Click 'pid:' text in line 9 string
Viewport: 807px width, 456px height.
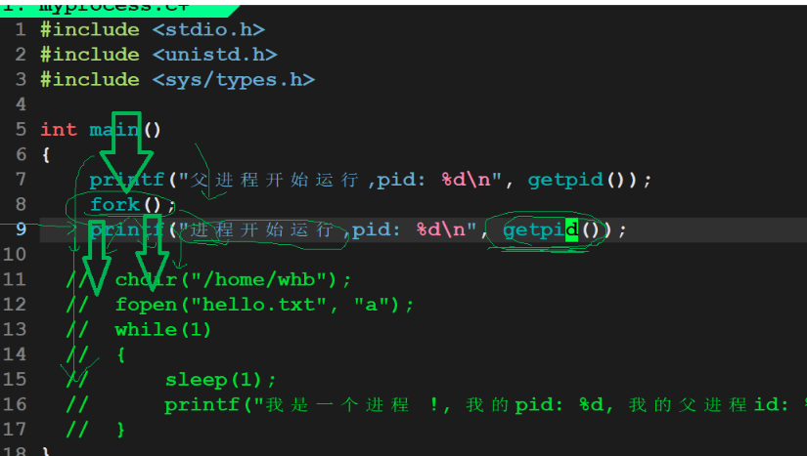(x=376, y=229)
